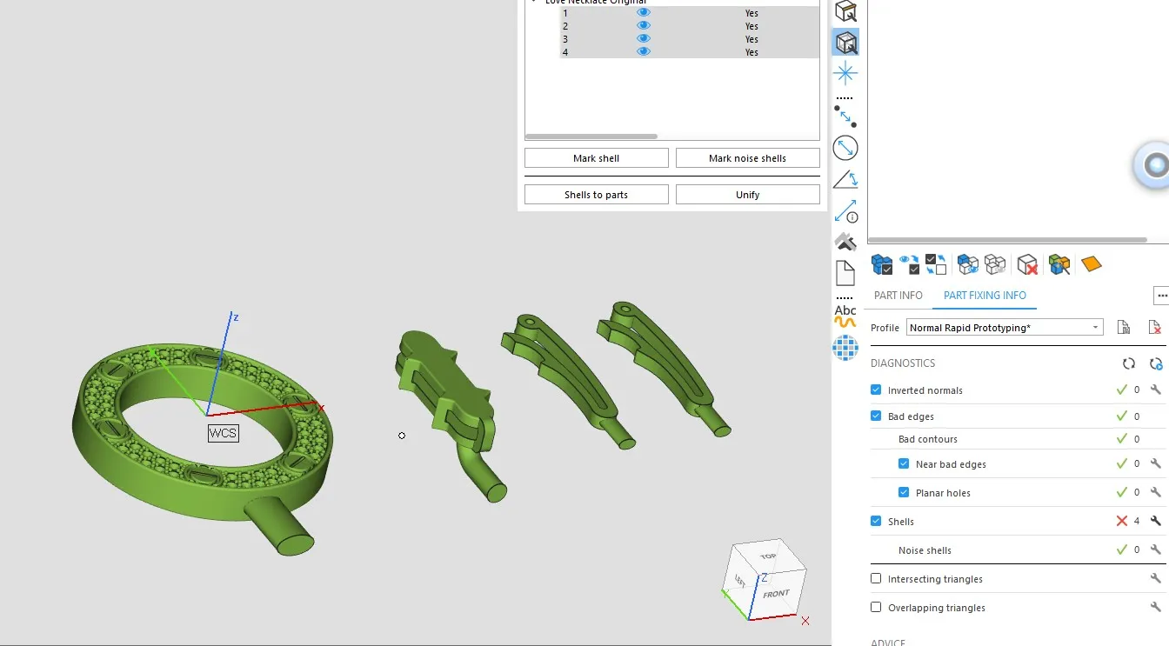This screenshot has width=1169, height=646.
Task: Enable the Intersecting triangles check
Action: pyautogui.click(x=876, y=579)
